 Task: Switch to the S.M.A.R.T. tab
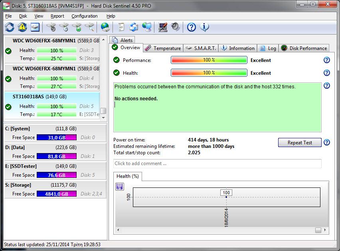[201, 48]
